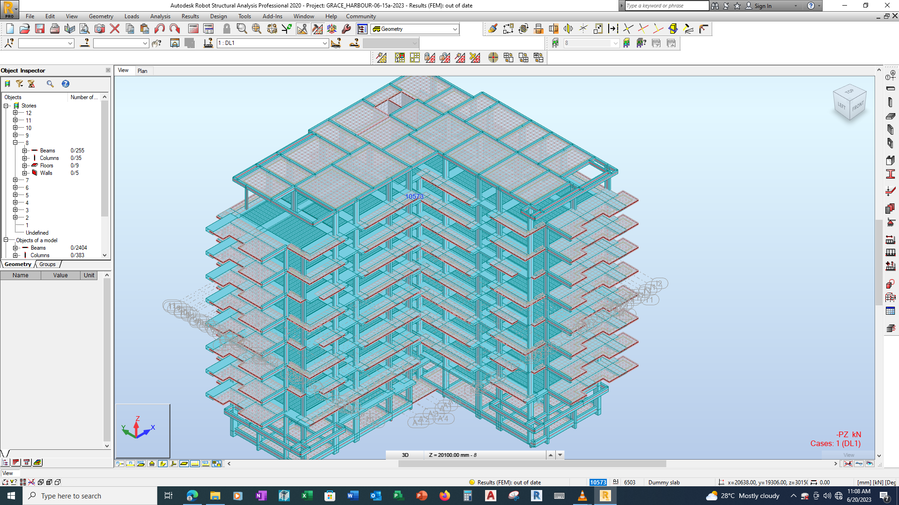Switch to the Plan view tab
The image size is (899, 505).
coord(142,71)
